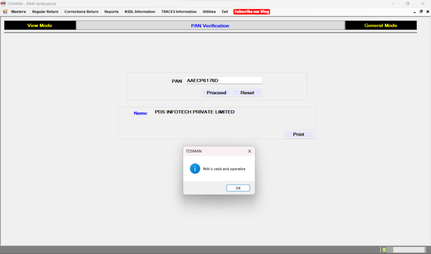Minimize the inner PAN Verification child window
The width and height of the screenshot is (431, 254).
(x=415, y=12)
